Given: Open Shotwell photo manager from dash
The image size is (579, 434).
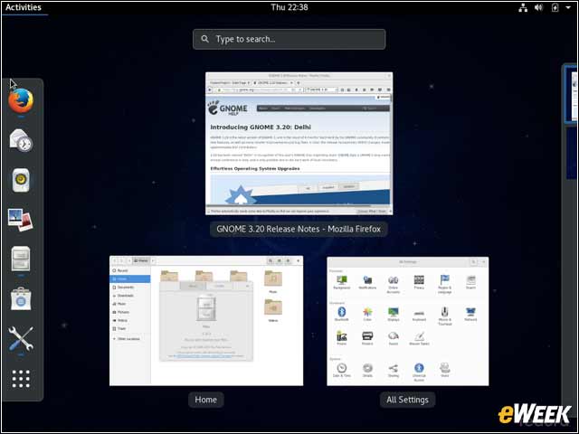Looking at the screenshot, I should (x=20, y=220).
